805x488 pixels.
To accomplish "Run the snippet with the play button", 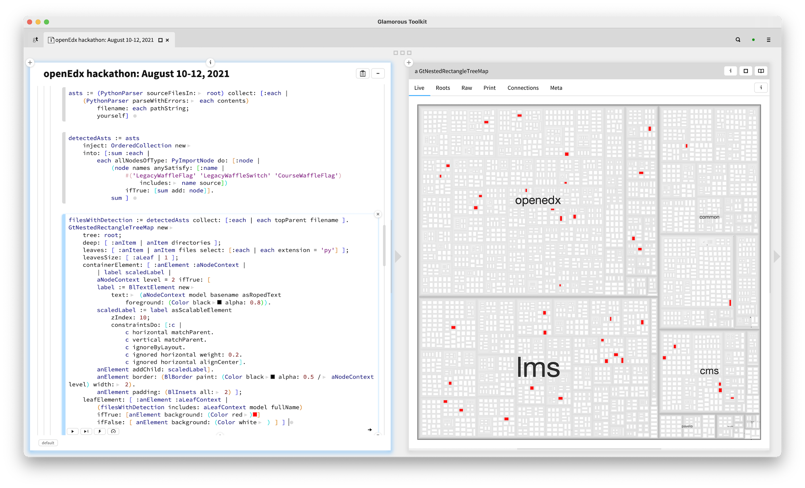I will (72, 431).
